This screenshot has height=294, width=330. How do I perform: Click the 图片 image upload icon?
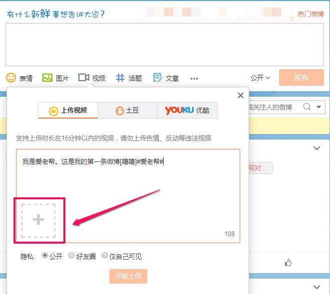pos(47,78)
